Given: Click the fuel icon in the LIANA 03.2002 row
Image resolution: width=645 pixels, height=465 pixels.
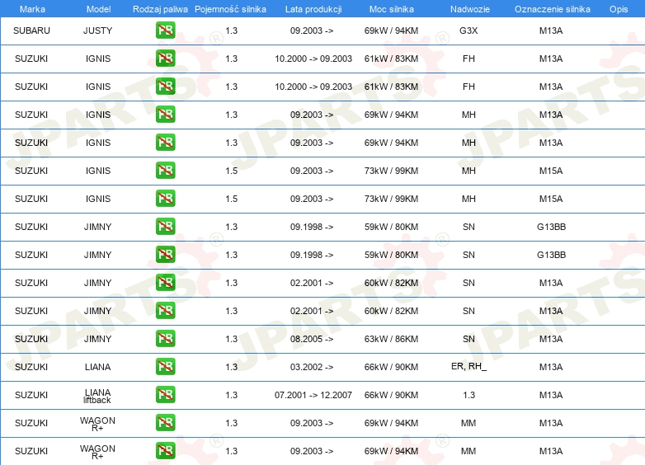Looking at the screenshot, I should click(165, 367).
